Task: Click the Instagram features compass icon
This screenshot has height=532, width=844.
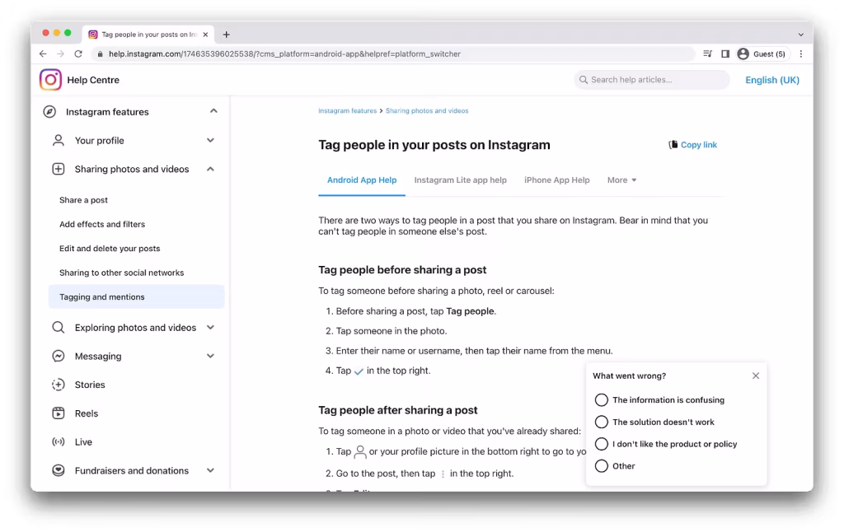Action: click(49, 112)
